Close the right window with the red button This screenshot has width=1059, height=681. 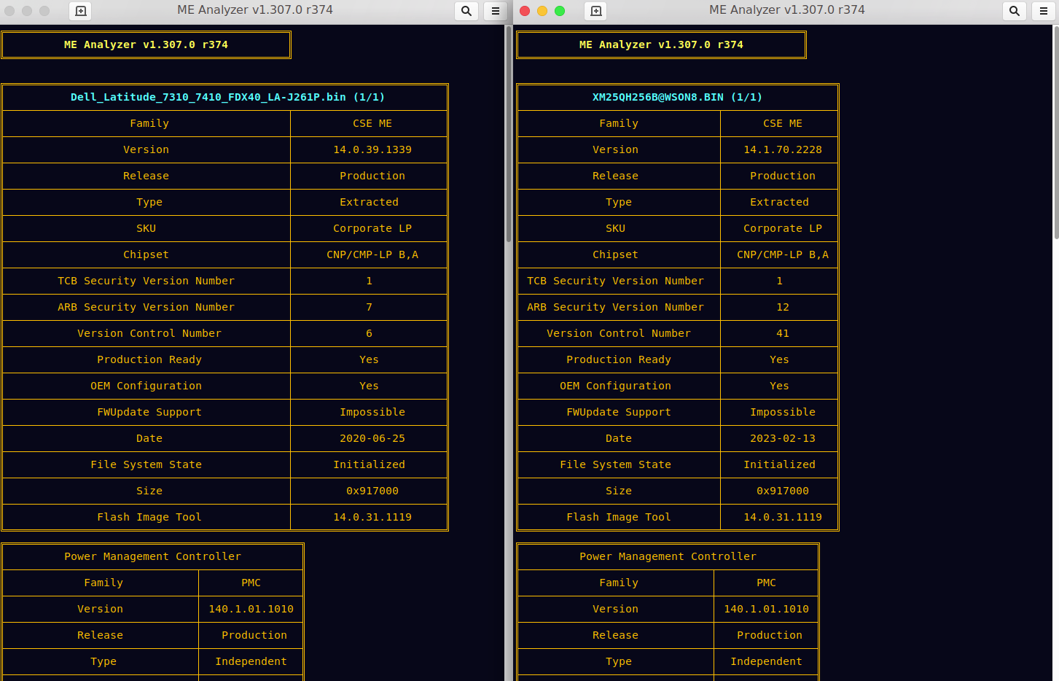pyautogui.click(x=525, y=11)
